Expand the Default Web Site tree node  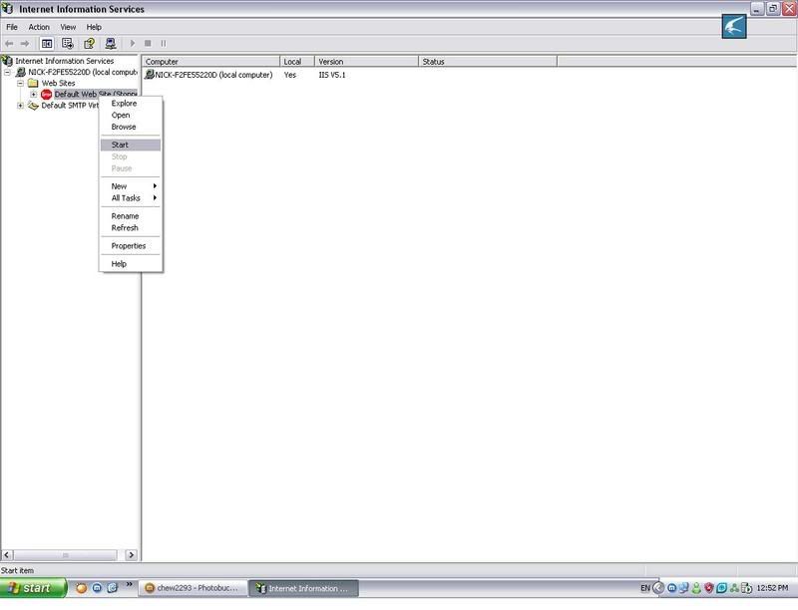tap(33, 95)
